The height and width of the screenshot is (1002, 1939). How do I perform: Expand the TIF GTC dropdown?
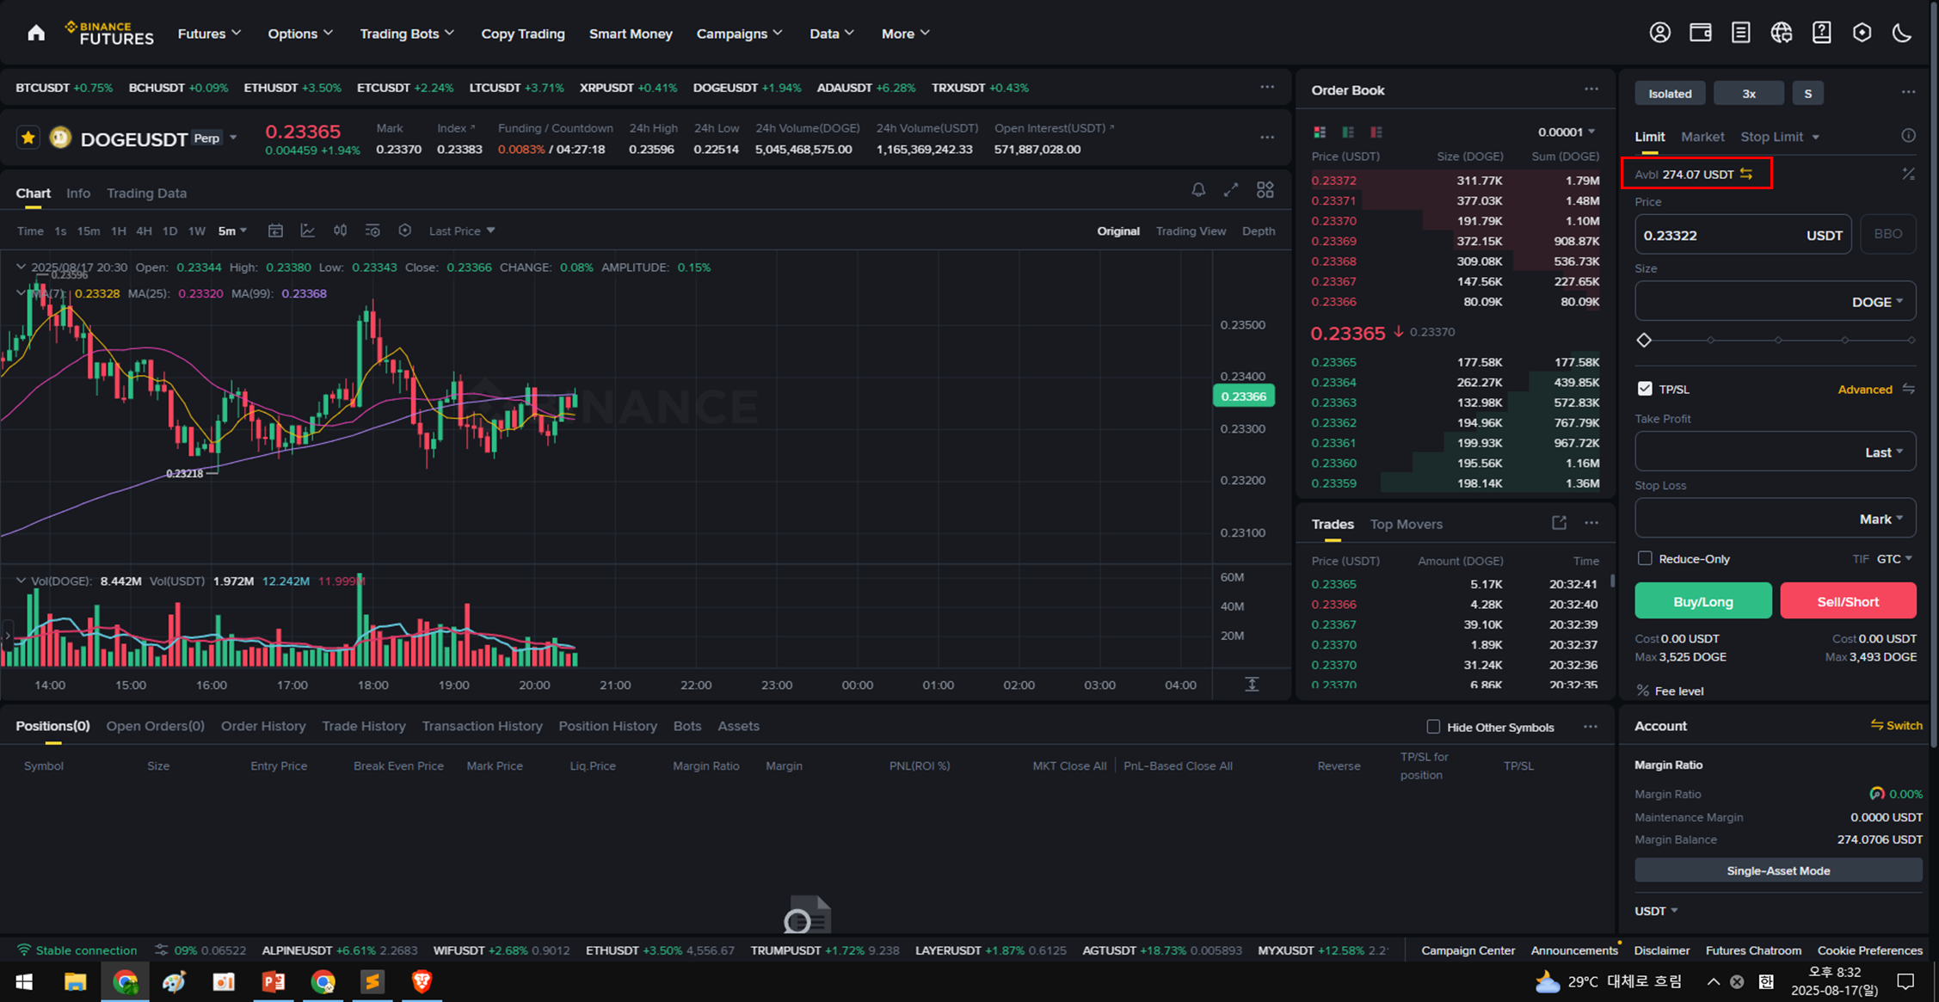[1894, 559]
